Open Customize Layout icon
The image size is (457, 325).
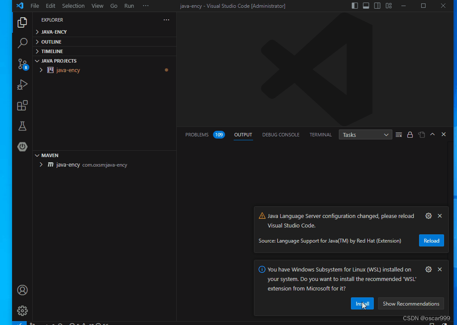tap(388, 6)
